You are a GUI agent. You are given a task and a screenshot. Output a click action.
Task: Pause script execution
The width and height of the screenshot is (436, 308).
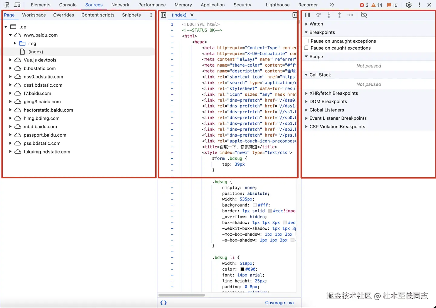tap(308, 15)
